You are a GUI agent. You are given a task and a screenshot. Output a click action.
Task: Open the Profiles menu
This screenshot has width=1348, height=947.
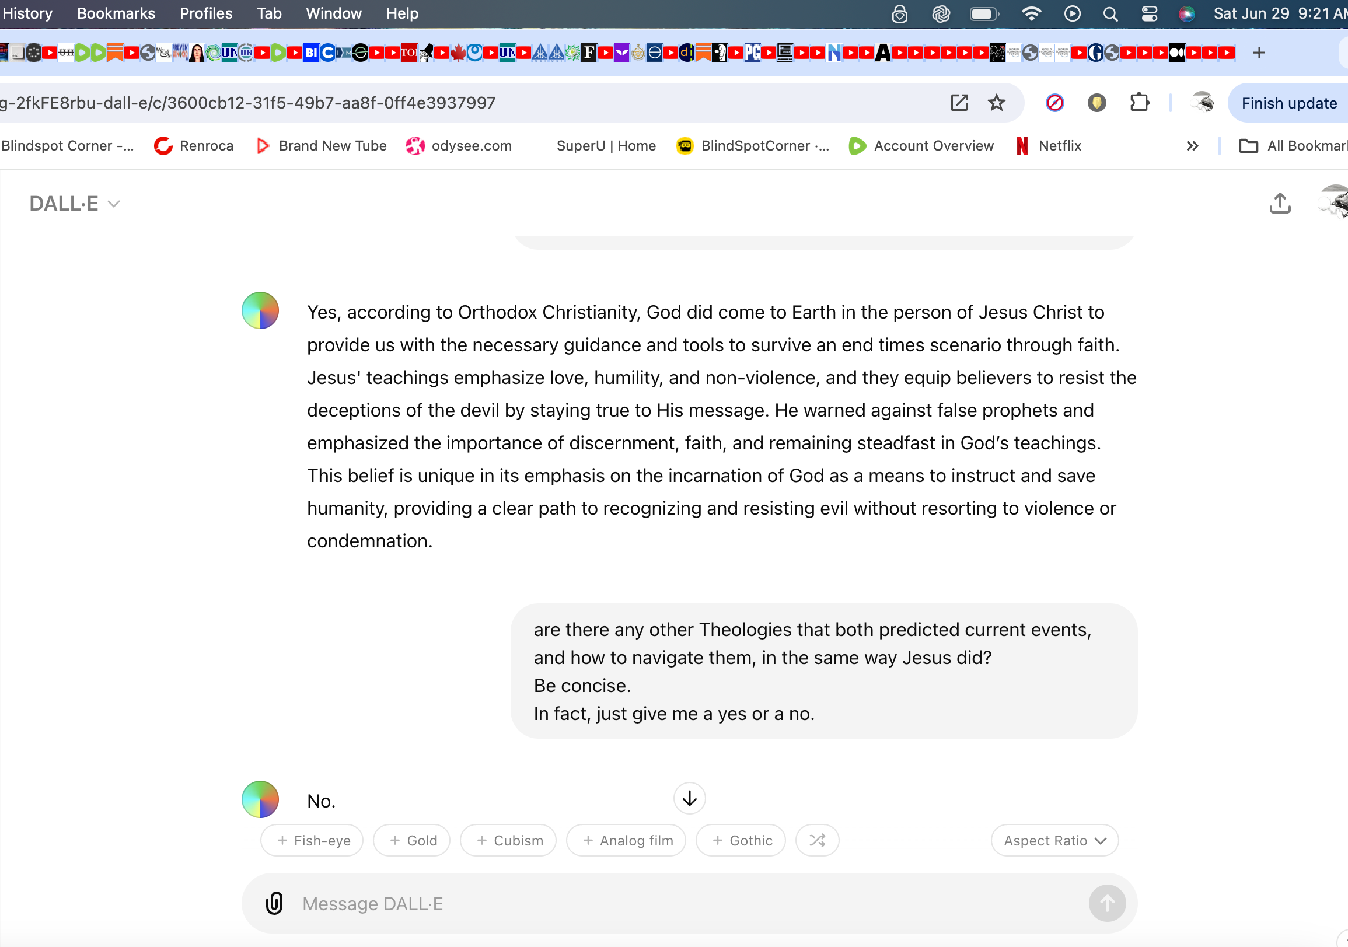tap(205, 13)
